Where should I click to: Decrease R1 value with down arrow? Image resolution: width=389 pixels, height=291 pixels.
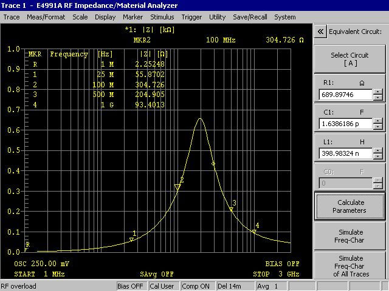point(378,97)
